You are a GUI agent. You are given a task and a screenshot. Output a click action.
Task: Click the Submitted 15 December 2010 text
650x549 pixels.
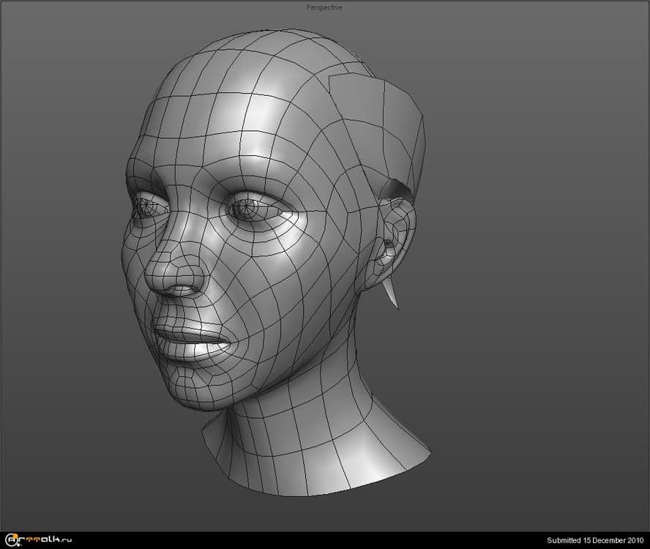[595, 541]
